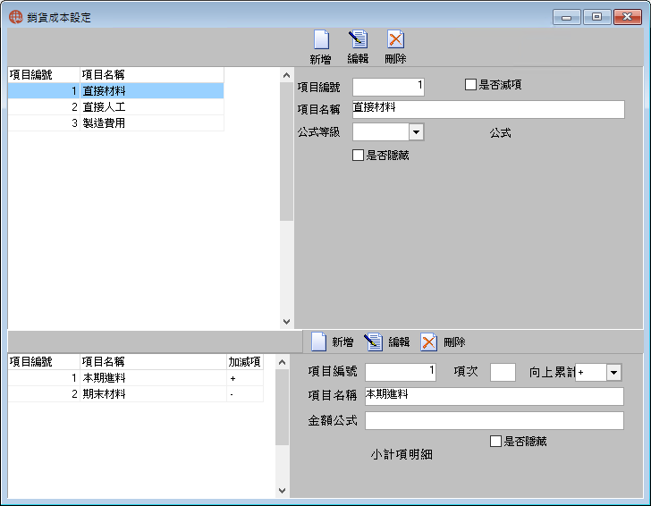This screenshot has width=651, height=506.
Task: Click the 項次 input field
Action: pyautogui.click(x=503, y=372)
